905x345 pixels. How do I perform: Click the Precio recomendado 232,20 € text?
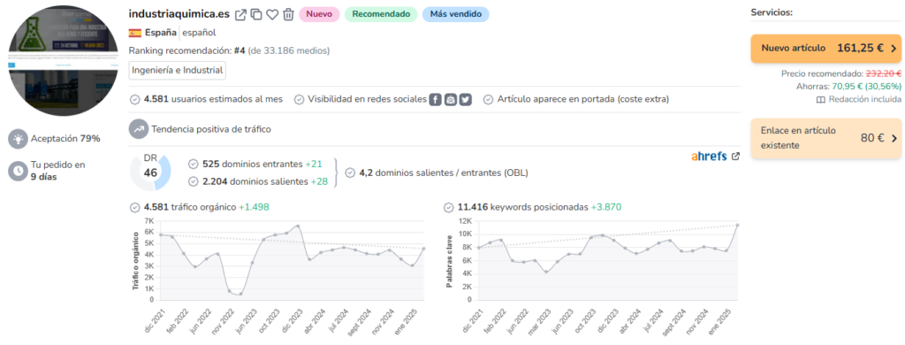pos(841,74)
